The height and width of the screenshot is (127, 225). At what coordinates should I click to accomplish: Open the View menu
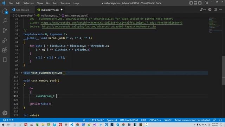40,3
